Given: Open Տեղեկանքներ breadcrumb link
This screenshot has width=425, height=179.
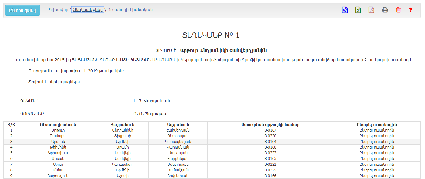Looking at the screenshot, I should pyautogui.click(x=88, y=9).
